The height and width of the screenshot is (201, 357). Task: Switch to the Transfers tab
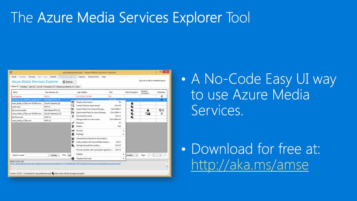click(23, 87)
